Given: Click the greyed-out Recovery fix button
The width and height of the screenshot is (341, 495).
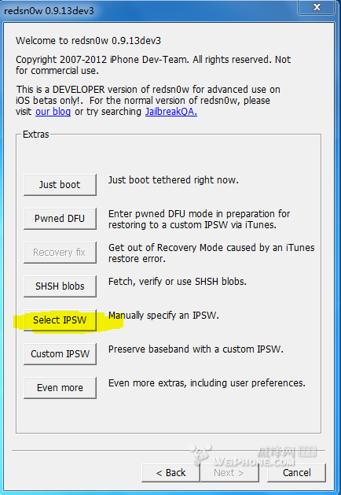Looking at the screenshot, I should tap(60, 253).
